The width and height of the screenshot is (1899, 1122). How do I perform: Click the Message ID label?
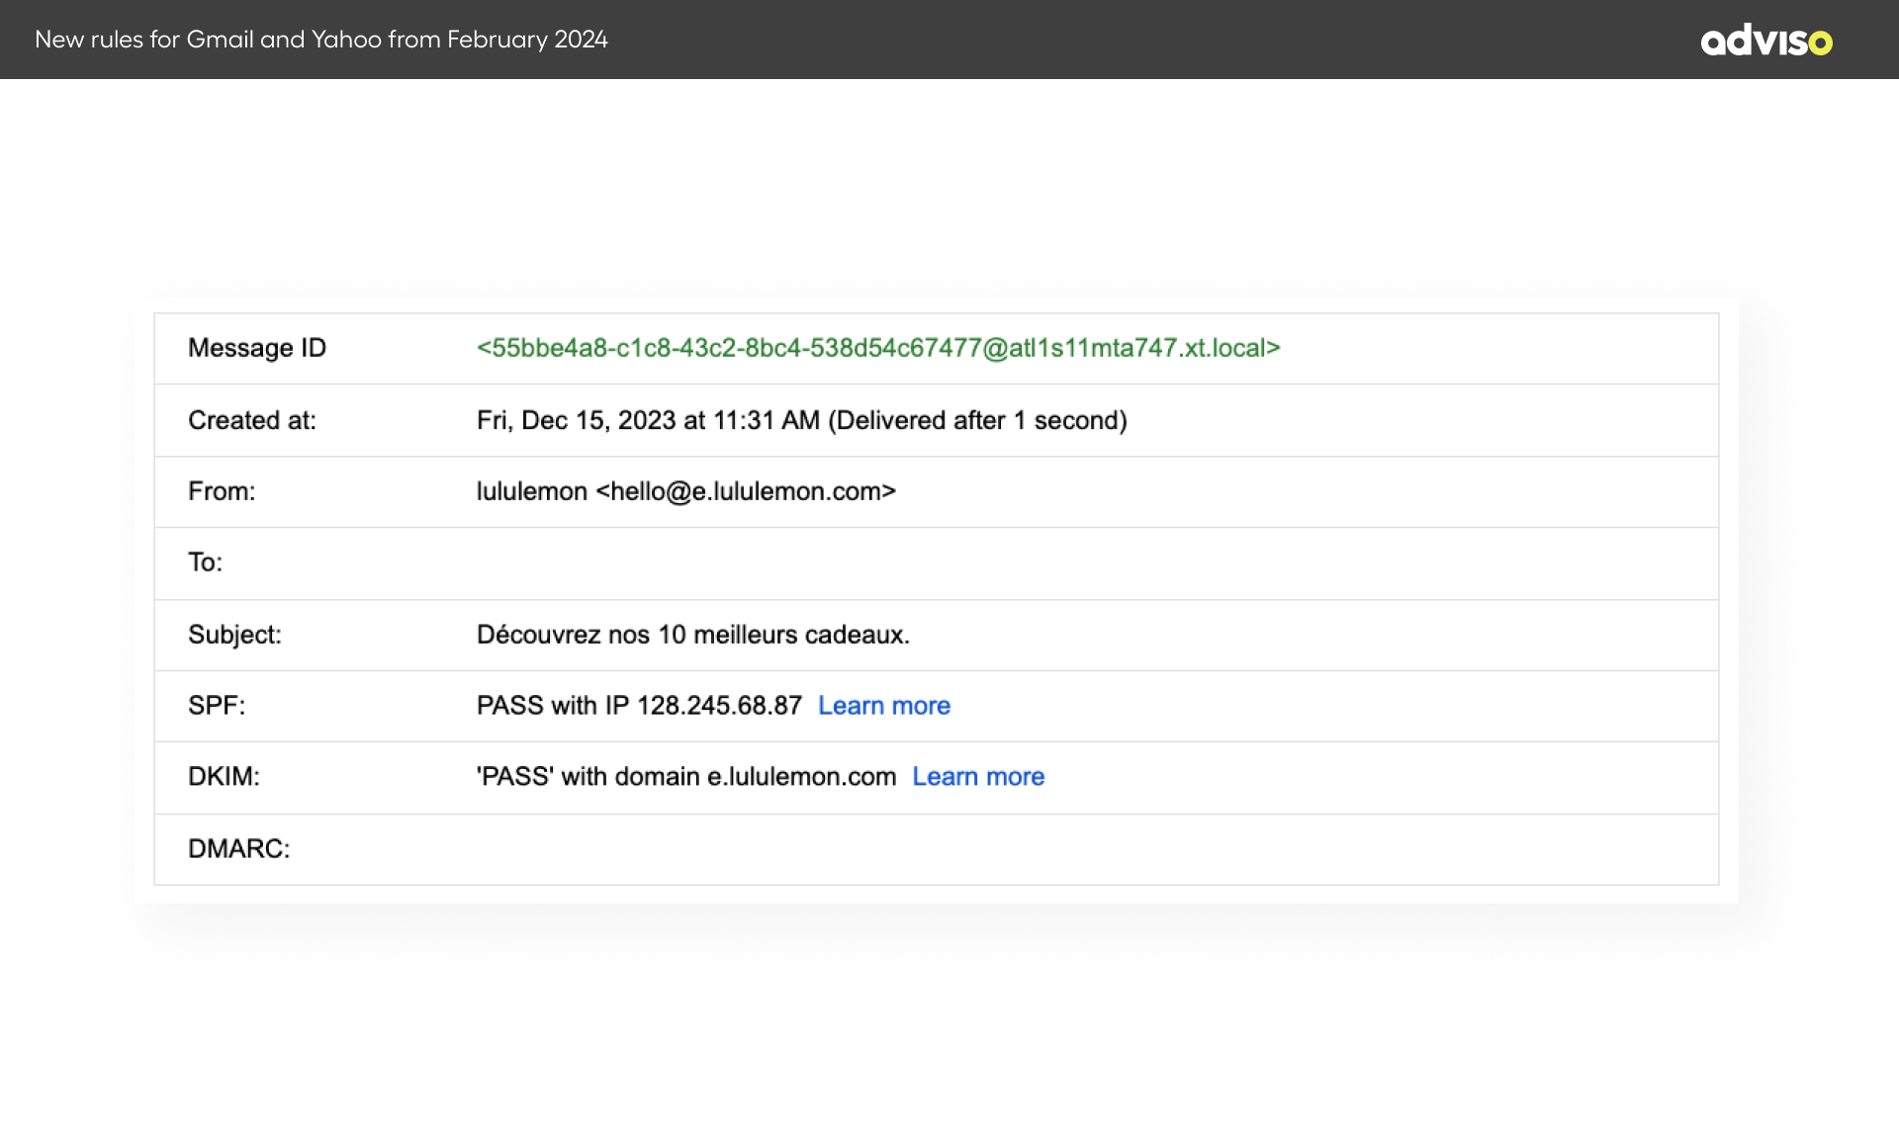pyautogui.click(x=256, y=348)
